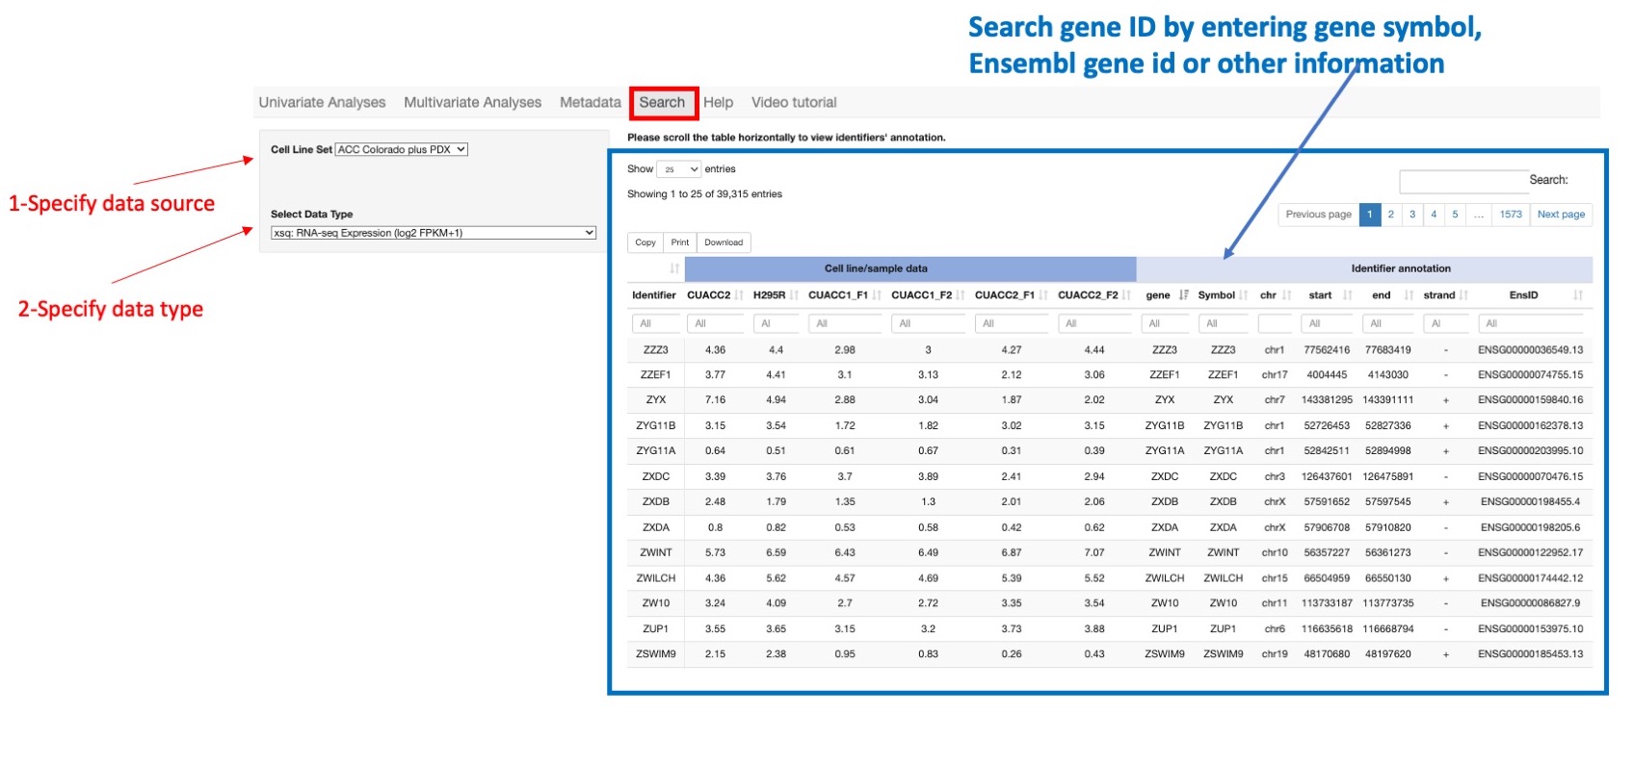The image size is (1633, 764).
Task: Click the sort arrows beside H295R
Action: (x=794, y=295)
